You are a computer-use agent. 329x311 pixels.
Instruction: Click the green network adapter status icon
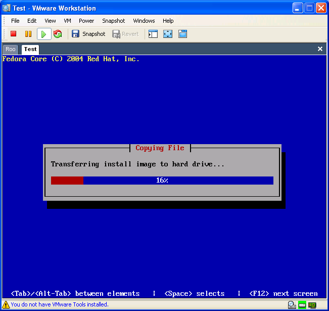302,305
